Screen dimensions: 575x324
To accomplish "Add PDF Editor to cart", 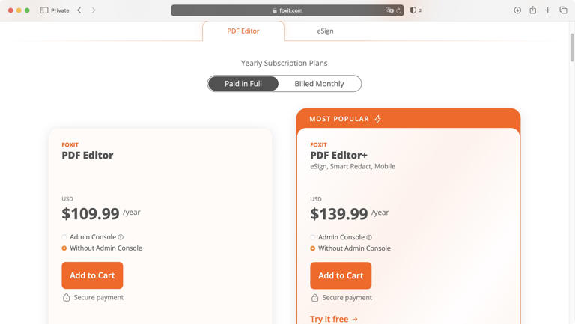I will click(x=92, y=275).
